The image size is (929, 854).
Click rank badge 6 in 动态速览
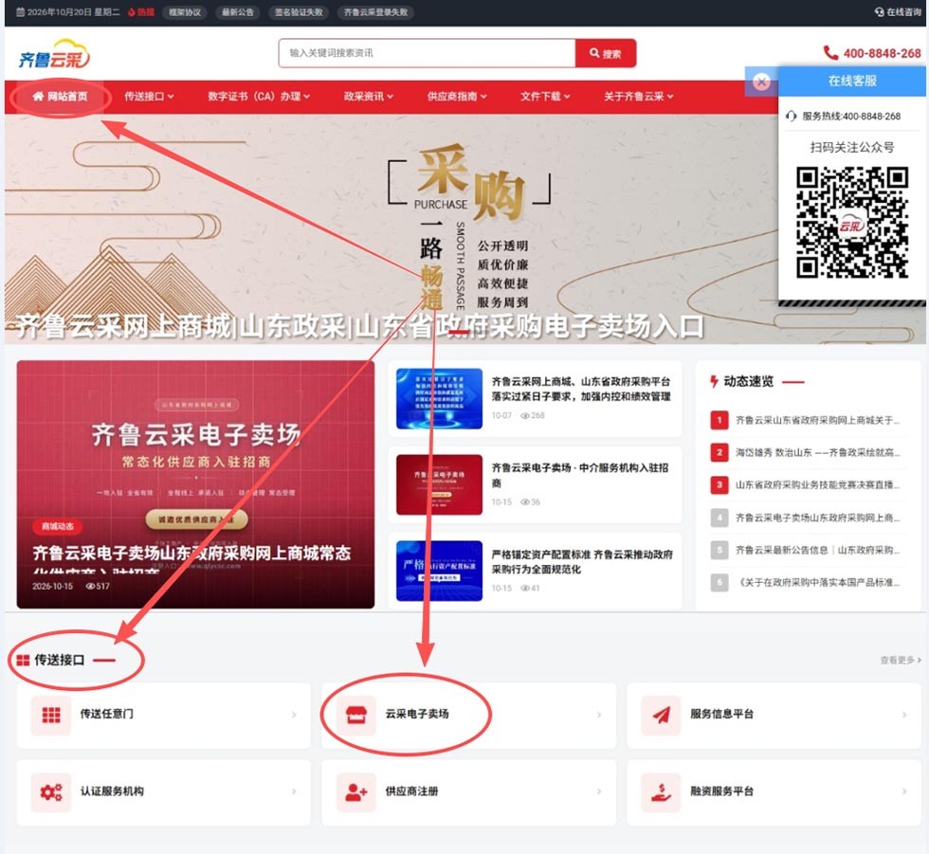point(720,582)
